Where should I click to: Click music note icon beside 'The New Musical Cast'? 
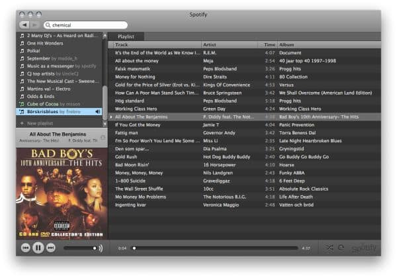[x=22, y=81]
